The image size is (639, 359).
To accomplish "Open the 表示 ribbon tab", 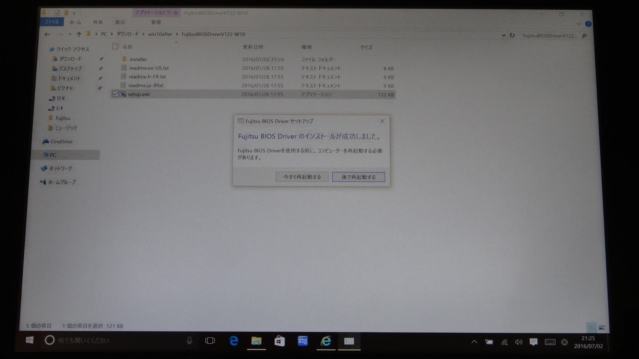I will click(120, 22).
